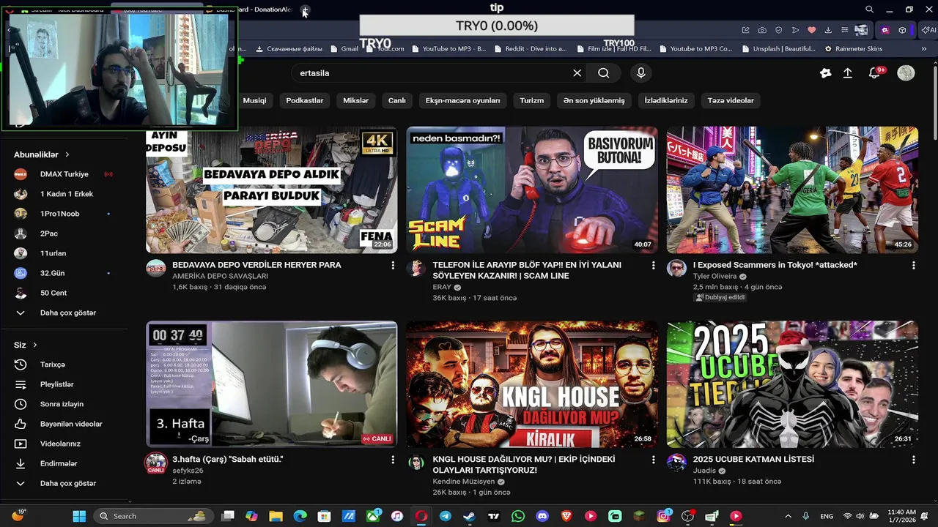The width and height of the screenshot is (938, 527).
Task: Click Opera heart bookmark icon
Action: tap(811, 30)
